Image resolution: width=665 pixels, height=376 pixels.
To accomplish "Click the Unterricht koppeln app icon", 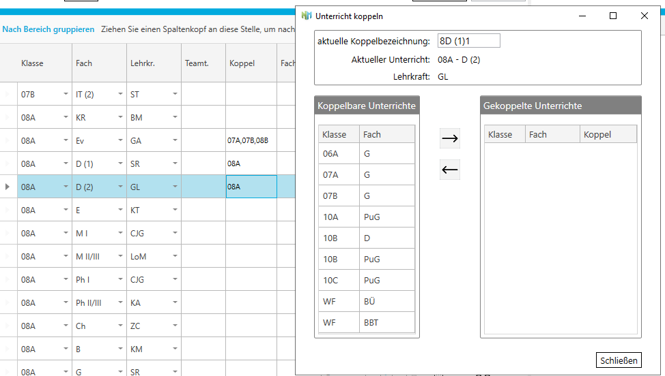I will pos(307,16).
